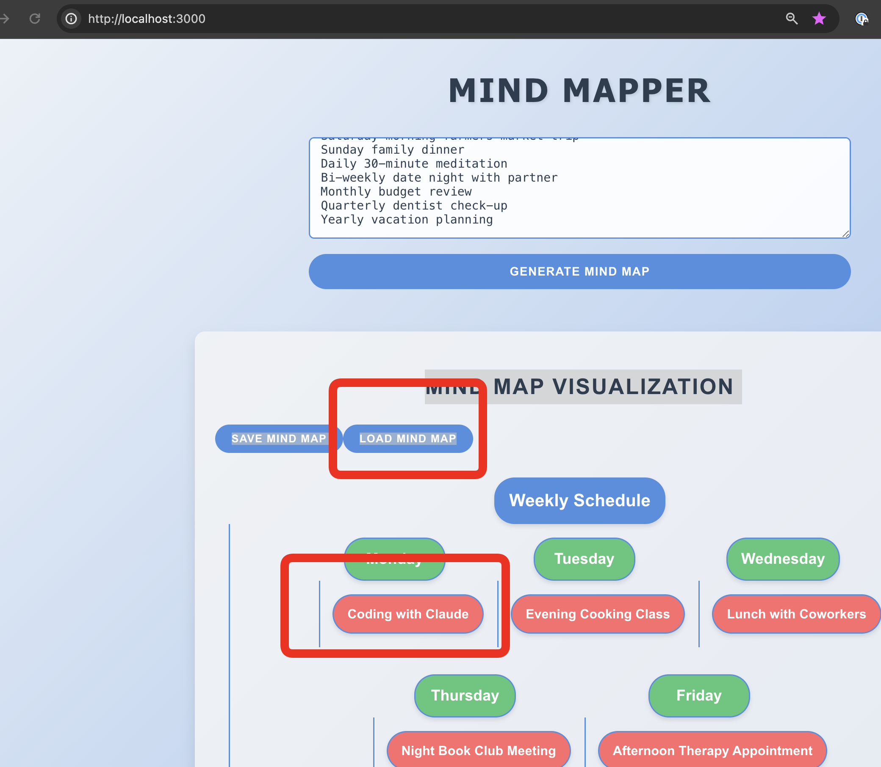This screenshot has height=767, width=881.
Task: Click inside the notes text area
Action: tap(579, 188)
